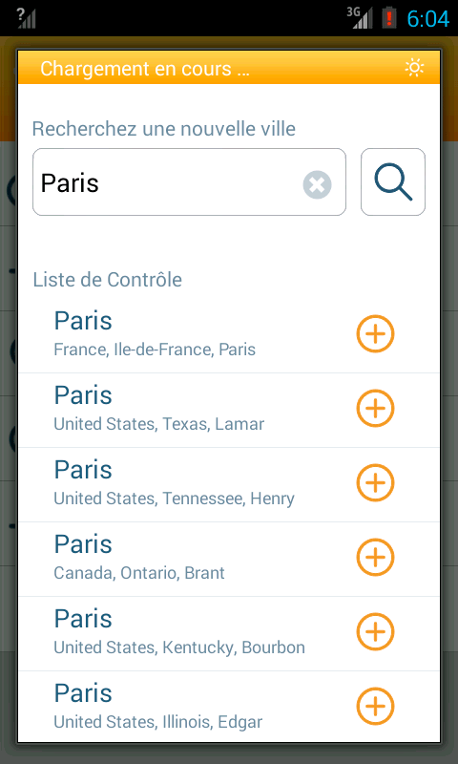Open the Paris Kentucky, Bourbon entry
The image size is (458, 764).
tap(229, 634)
